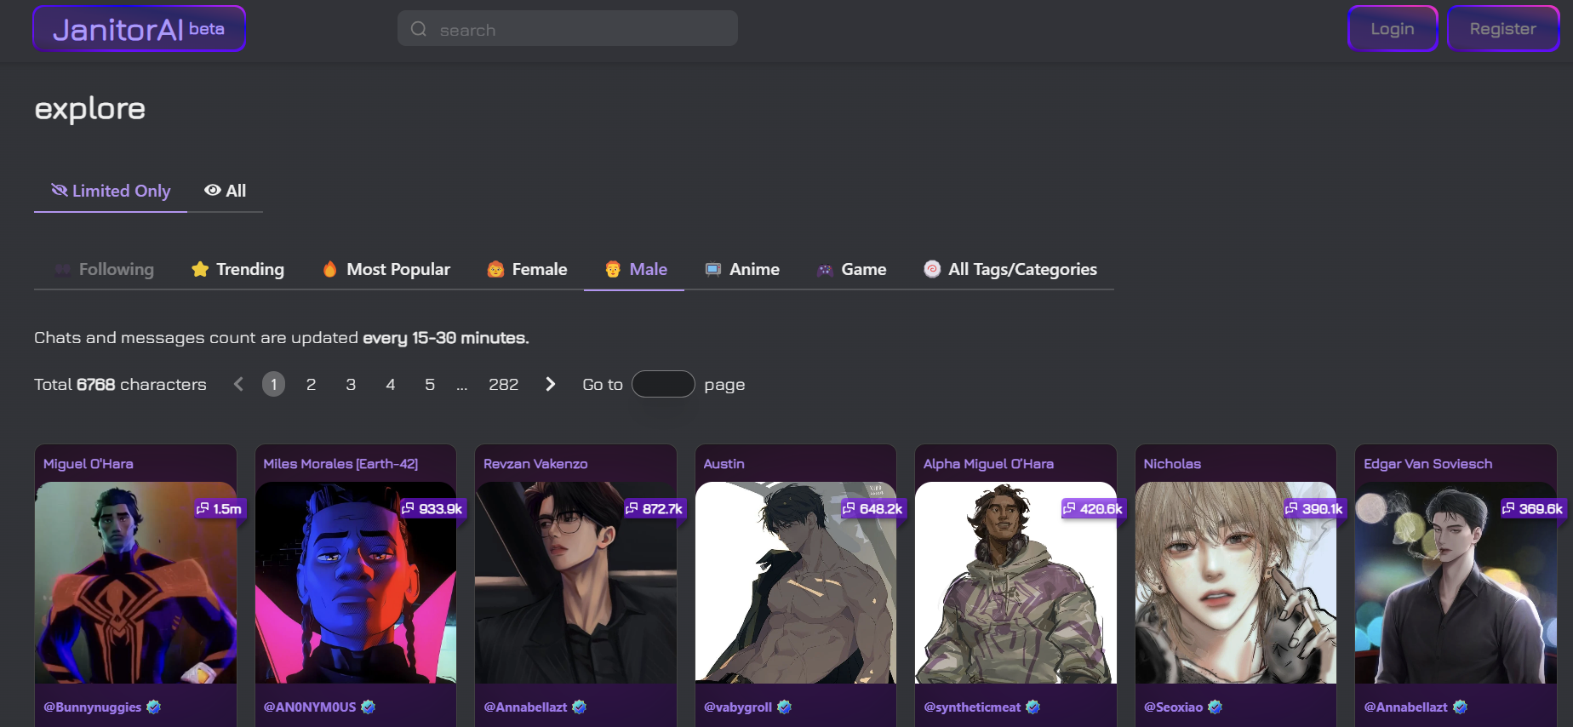The image size is (1573, 727).
Task: Click Miguel O'Hara character image
Action: coord(135,583)
